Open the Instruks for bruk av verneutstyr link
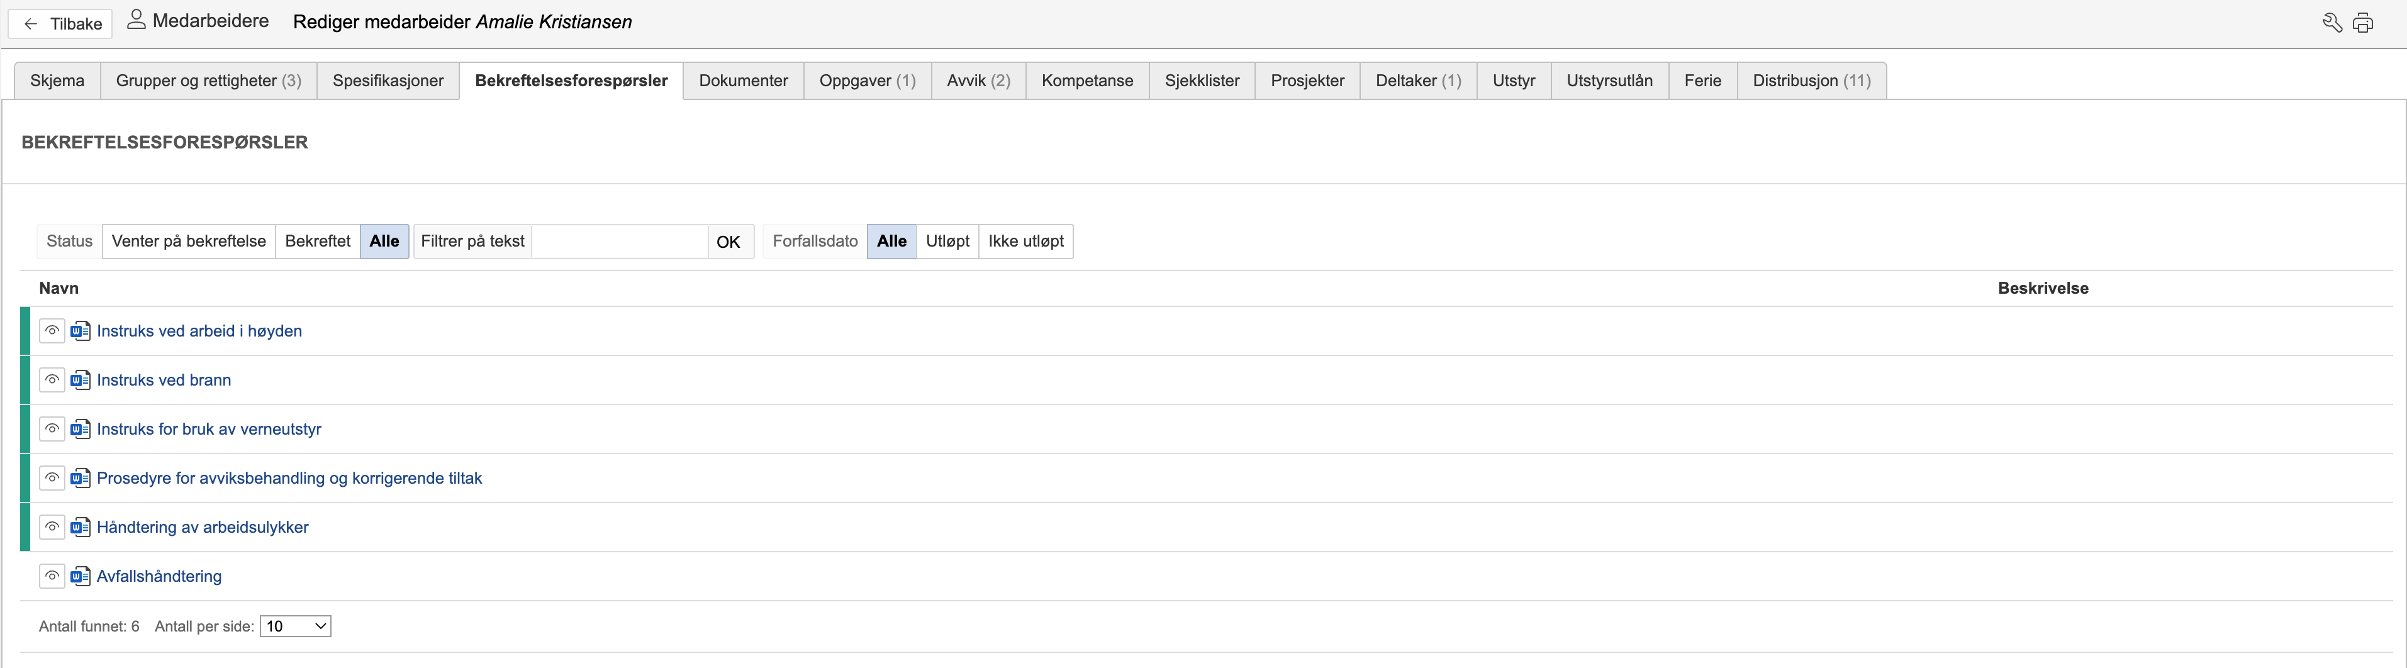The image size is (2407, 668). (x=209, y=429)
